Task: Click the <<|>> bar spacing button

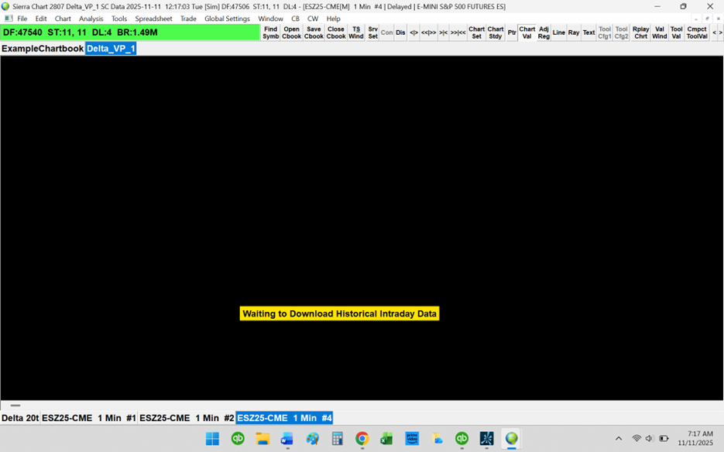Action: (x=428, y=33)
